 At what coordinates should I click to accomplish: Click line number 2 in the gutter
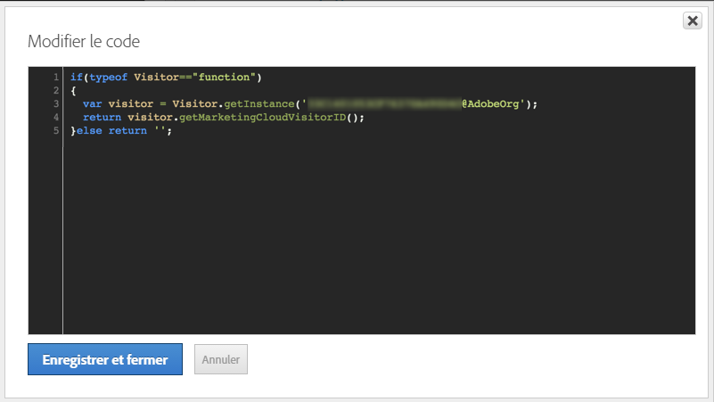pyautogui.click(x=56, y=90)
